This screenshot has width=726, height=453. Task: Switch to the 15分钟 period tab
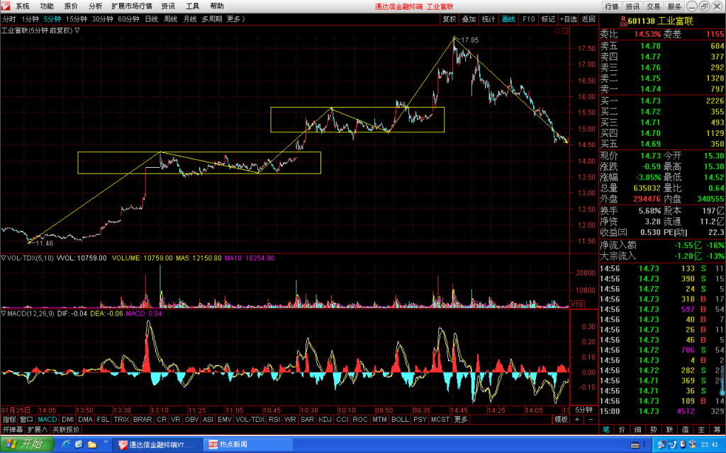[77, 19]
